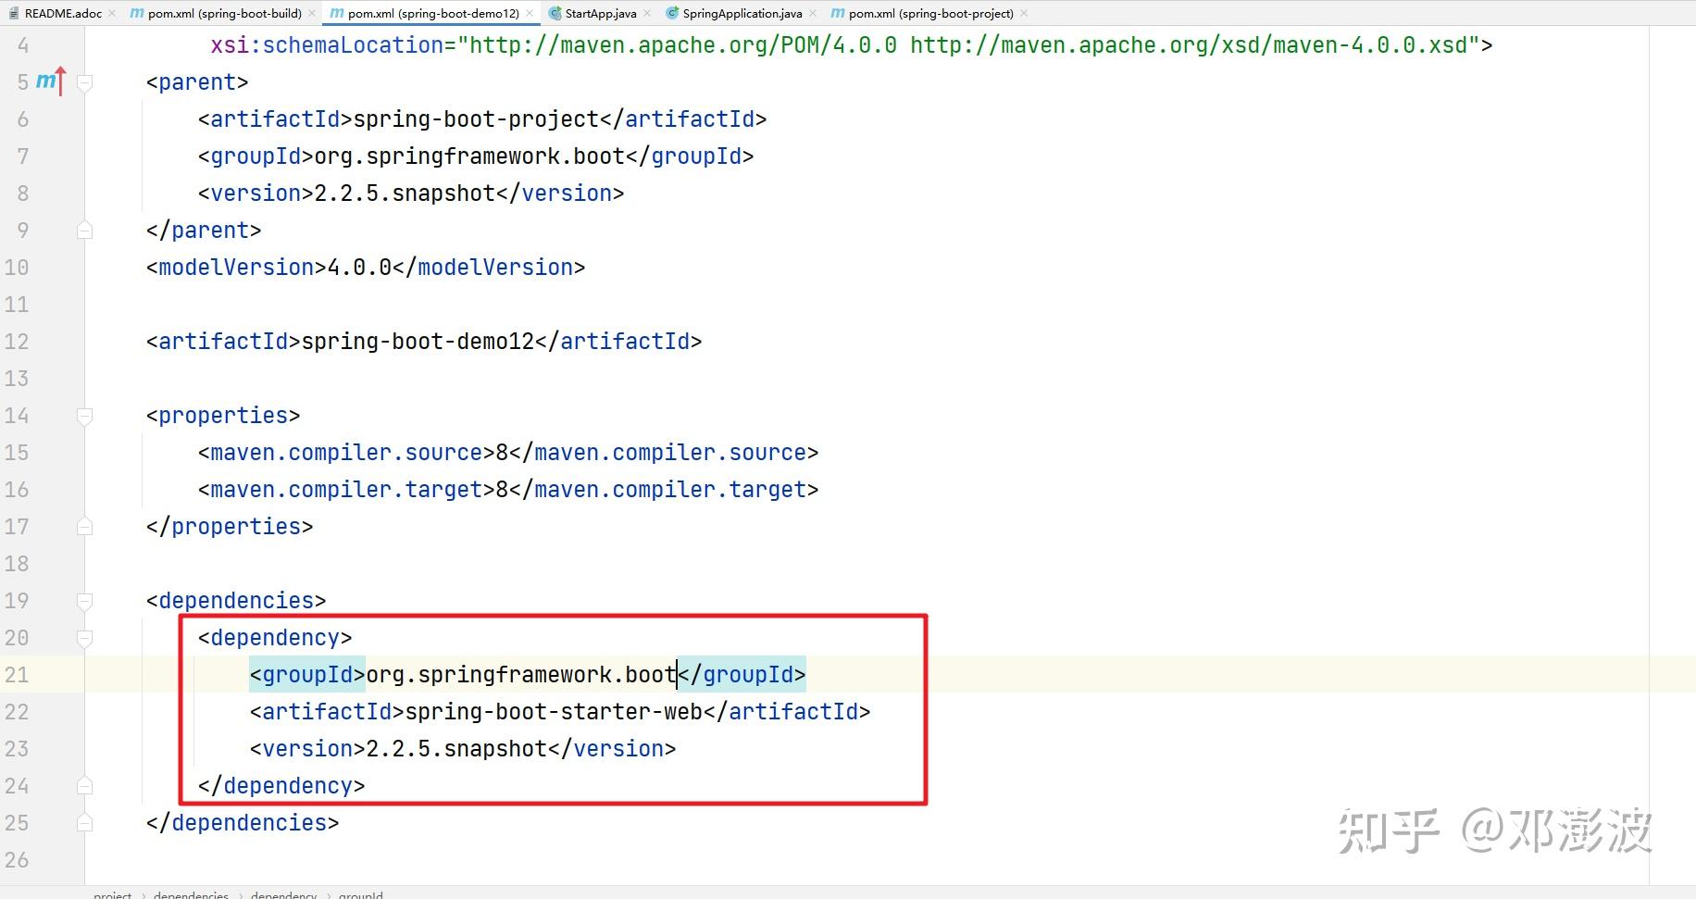
Task: Click 'org.springframework.boot' on line 21
Action: click(521, 675)
